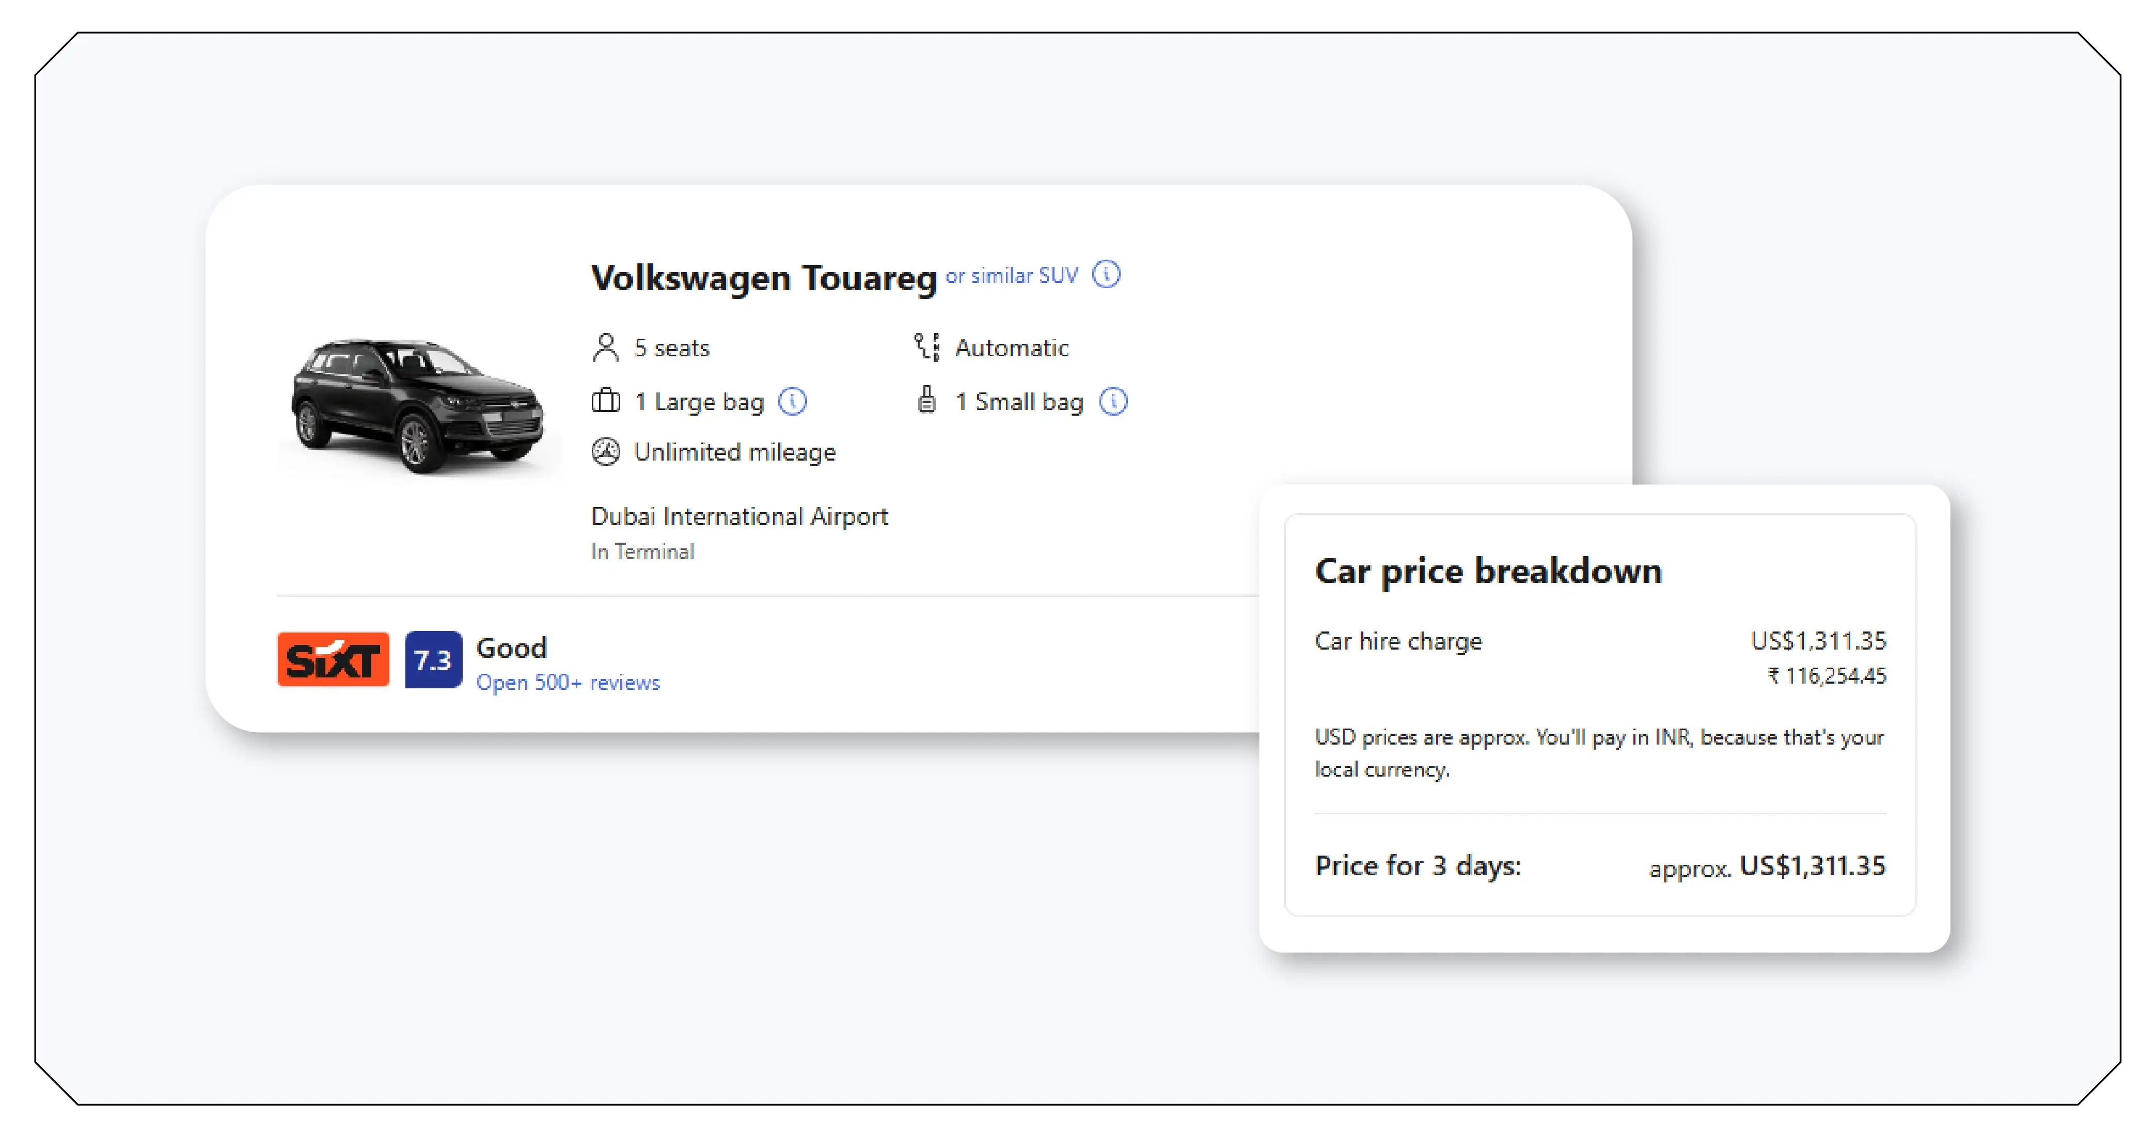The width and height of the screenshot is (2156, 1137).
Task: Open the info tooltip next to similar SUV
Action: tap(1107, 274)
